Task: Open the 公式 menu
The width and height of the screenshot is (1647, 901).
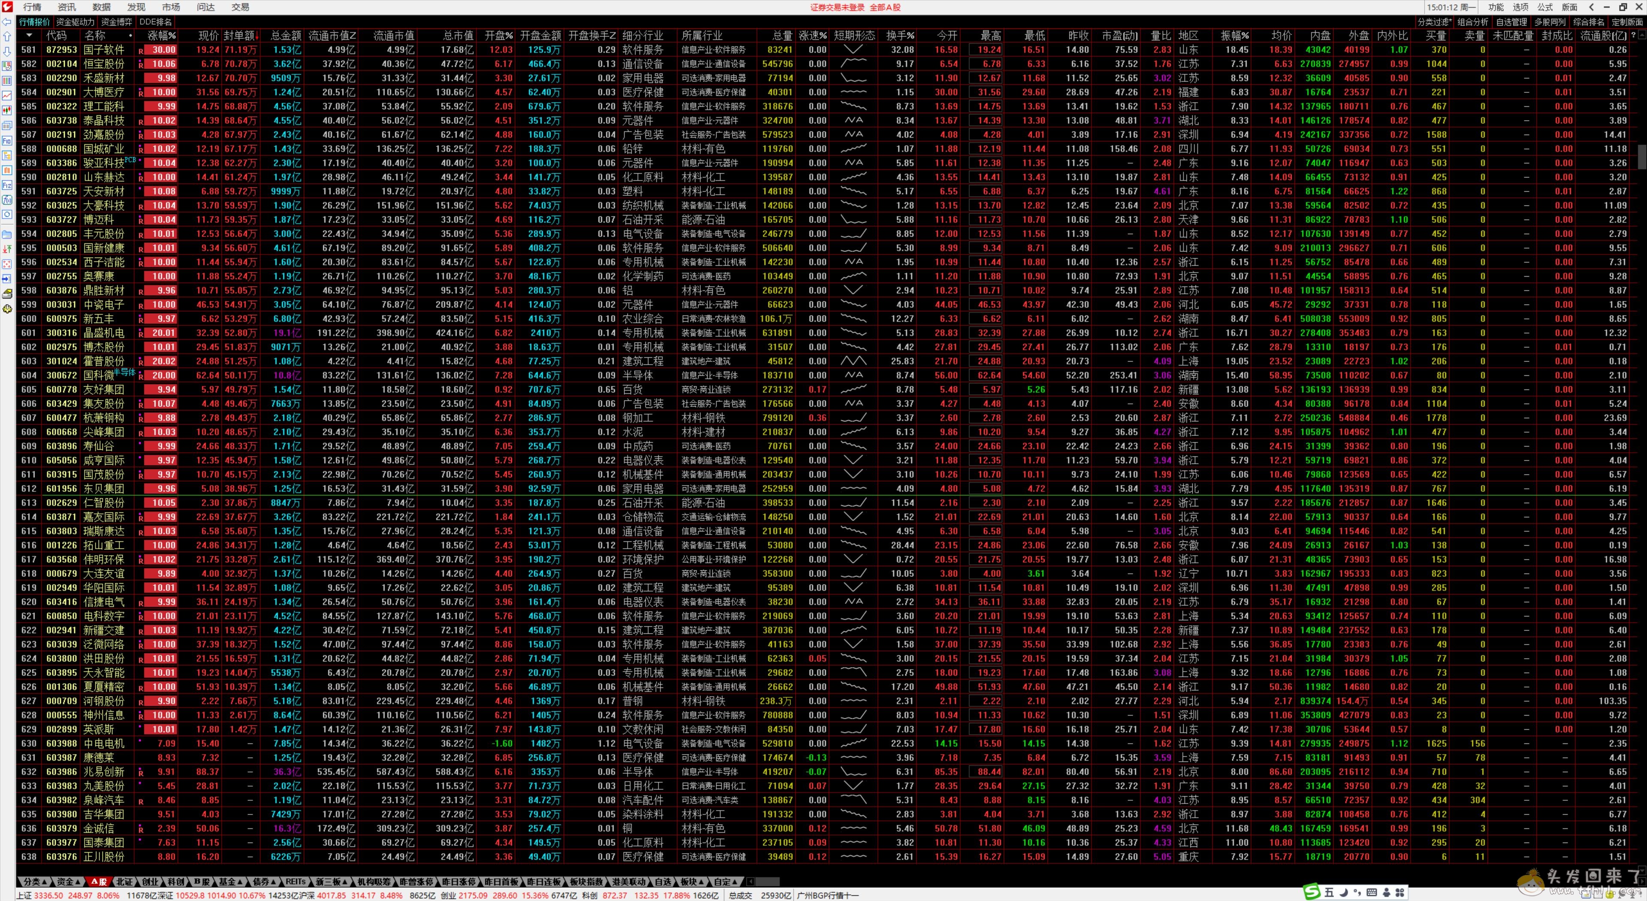Action: 1545,7
